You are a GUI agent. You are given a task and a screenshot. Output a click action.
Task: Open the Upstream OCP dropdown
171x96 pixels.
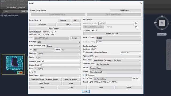[x=118, y=56]
